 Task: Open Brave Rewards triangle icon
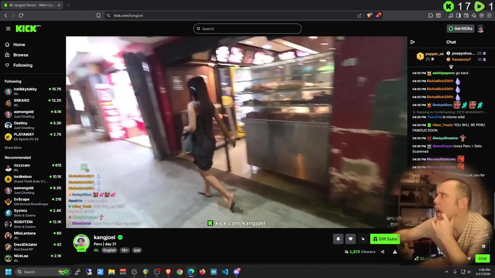coord(379,15)
